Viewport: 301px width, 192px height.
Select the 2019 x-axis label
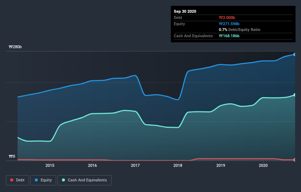click(x=221, y=165)
